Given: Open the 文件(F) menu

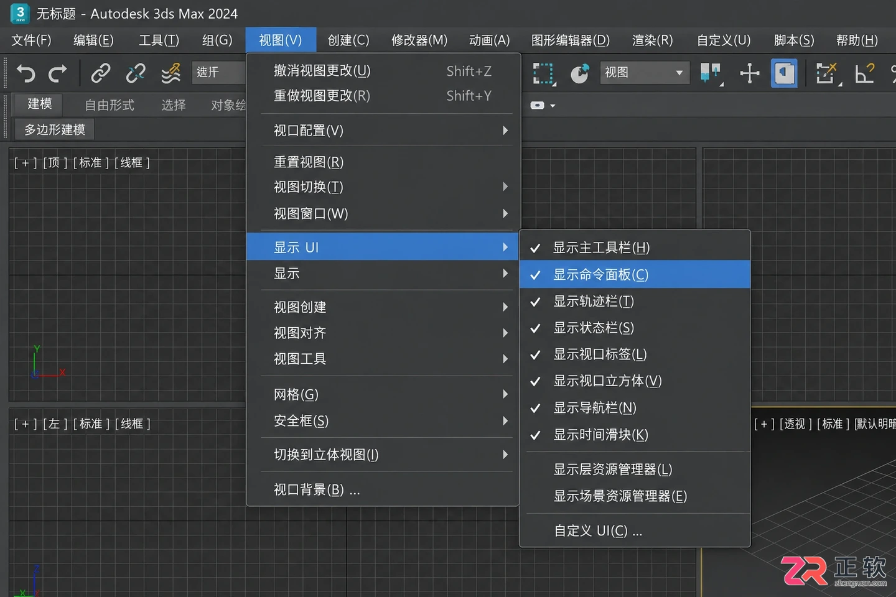Looking at the screenshot, I should (31, 40).
